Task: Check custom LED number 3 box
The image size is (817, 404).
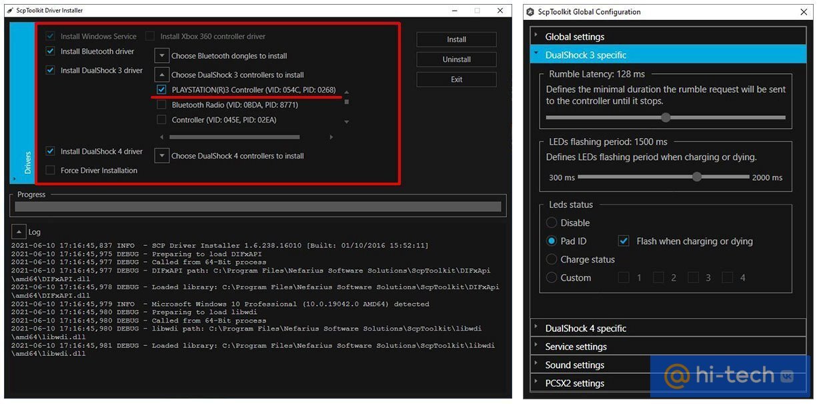Action: click(x=693, y=277)
